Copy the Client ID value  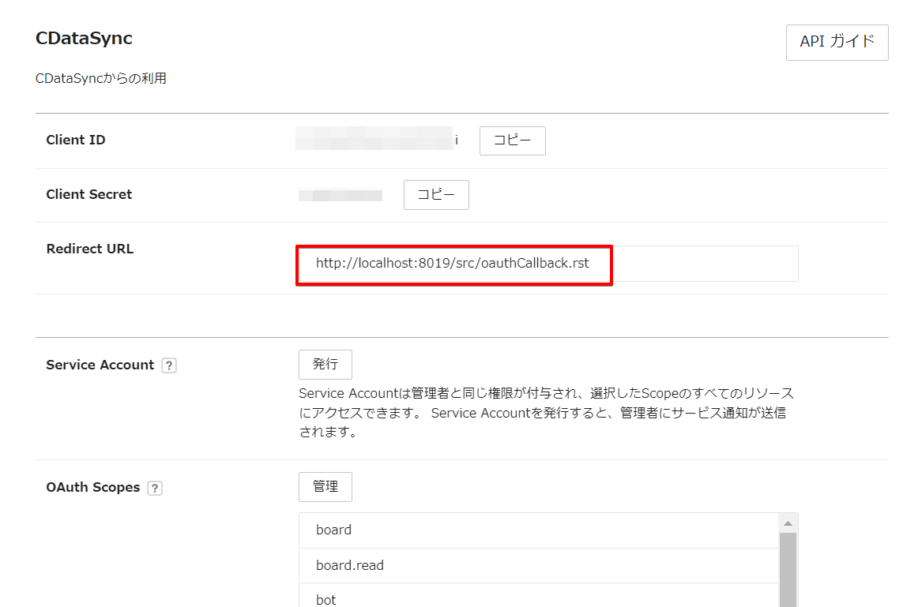tap(512, 141)
